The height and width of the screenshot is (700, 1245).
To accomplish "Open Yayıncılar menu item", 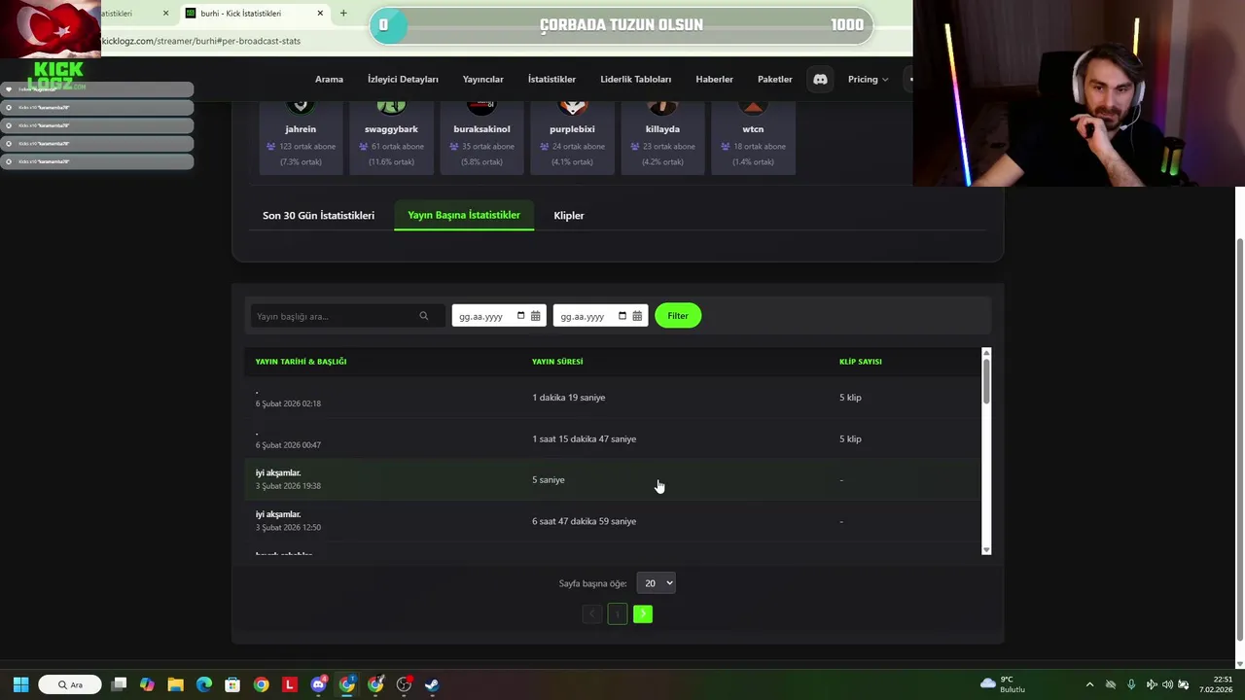I will pos(483,79).
